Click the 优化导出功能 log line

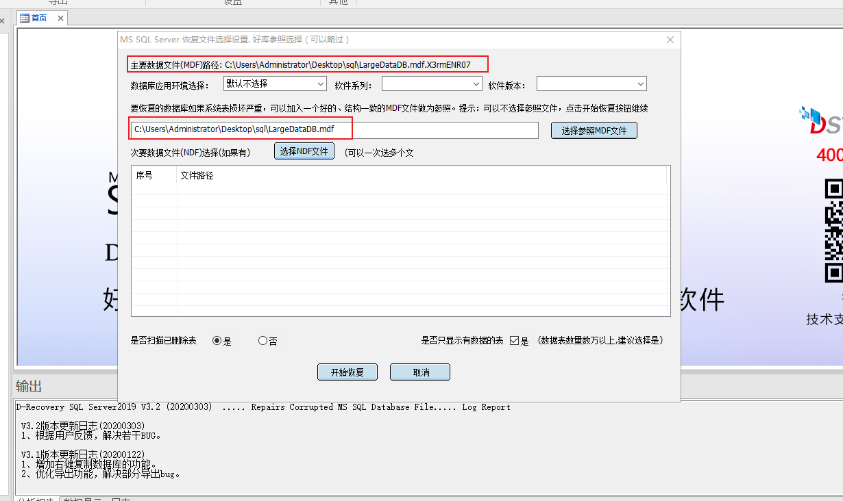click(x=101, y=474)
